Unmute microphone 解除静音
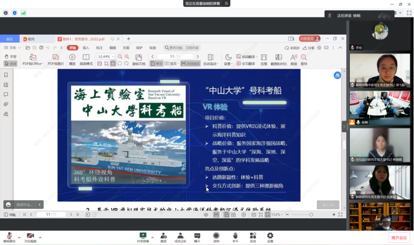 [x=9, y=238]
